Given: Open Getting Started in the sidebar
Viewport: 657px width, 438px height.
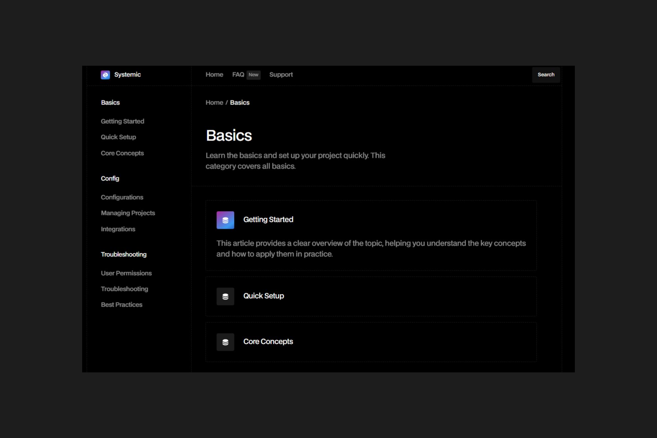Looking at the screenshot, I should [123, 121].
